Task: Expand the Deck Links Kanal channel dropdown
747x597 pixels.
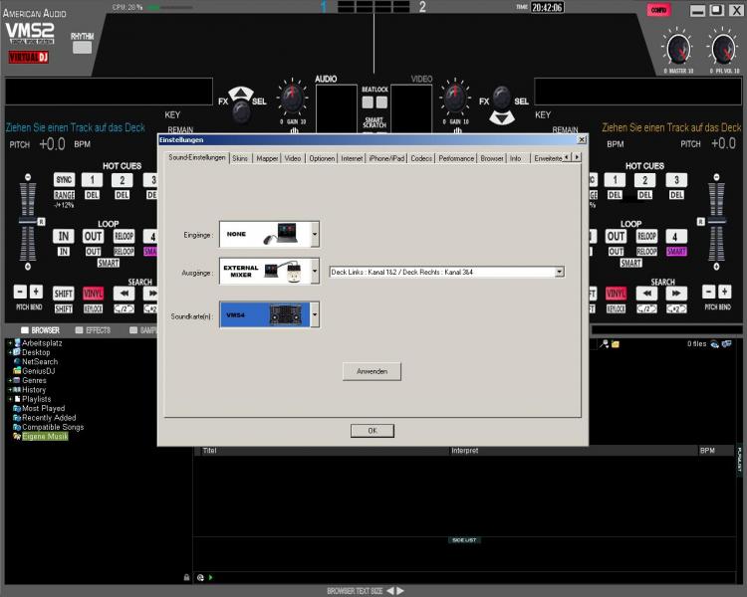Action: pos(560,272)
